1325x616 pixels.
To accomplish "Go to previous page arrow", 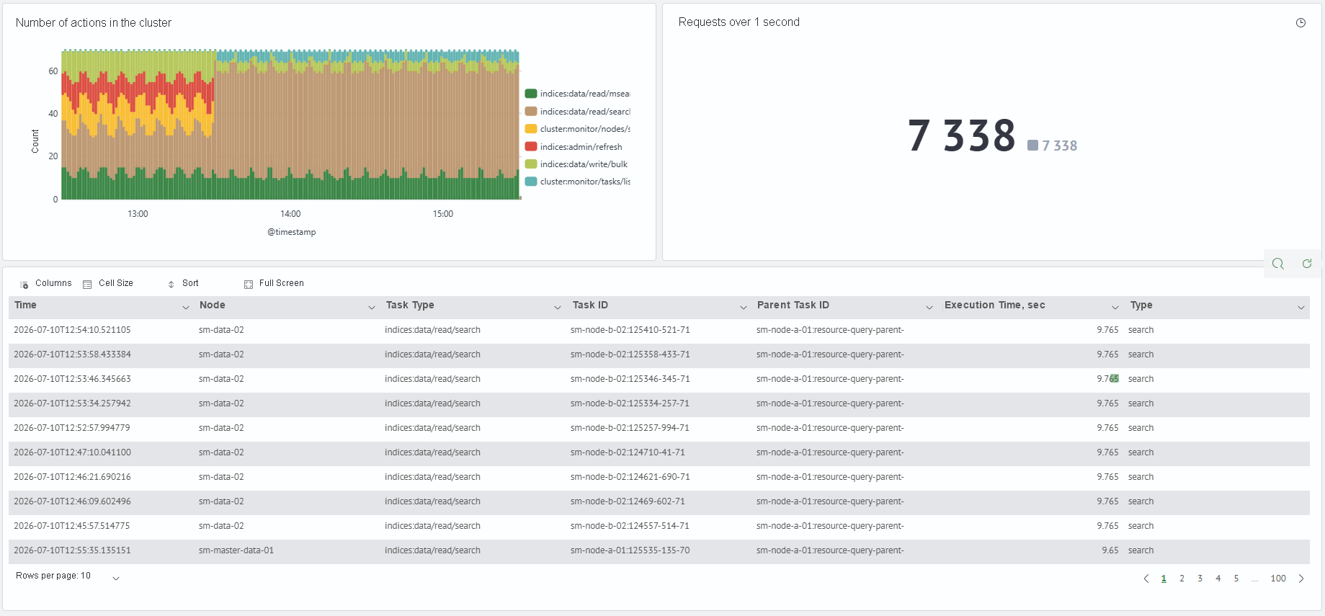I will [x=1146, y=579].
